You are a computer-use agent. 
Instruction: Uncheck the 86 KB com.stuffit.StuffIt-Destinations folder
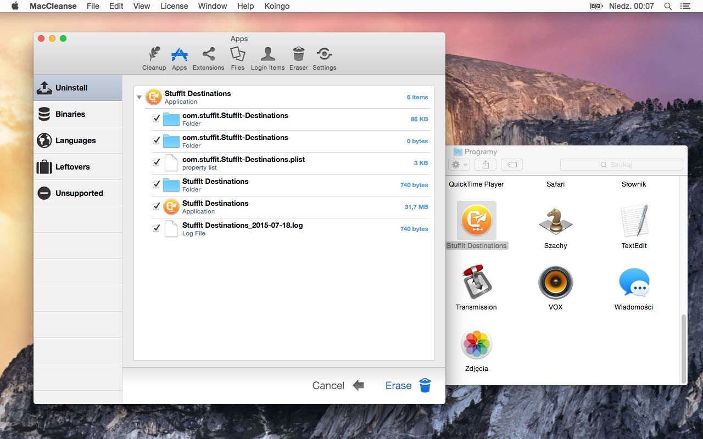coord(156,119)
